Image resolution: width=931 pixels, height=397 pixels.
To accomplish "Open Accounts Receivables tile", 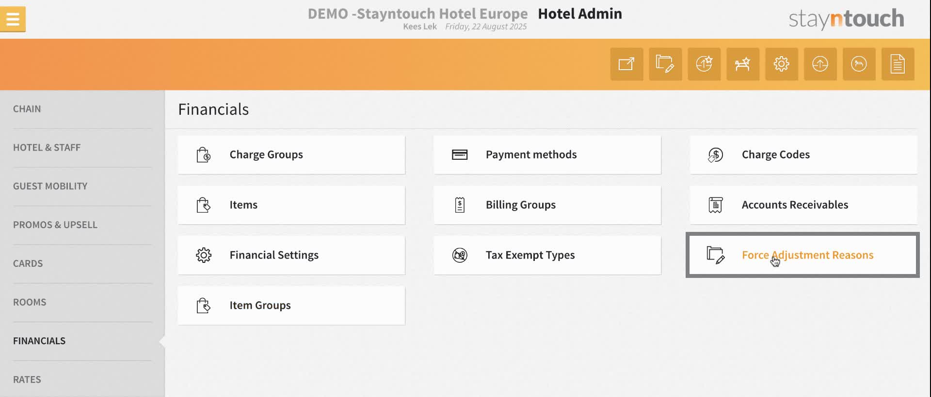I will 803,205.
